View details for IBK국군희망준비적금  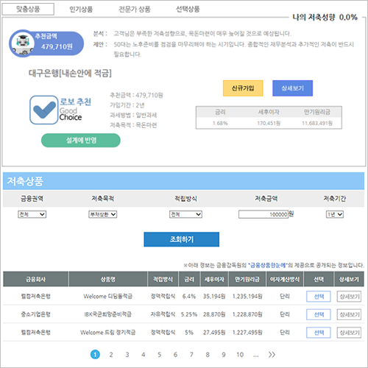[x=349, y=314]
